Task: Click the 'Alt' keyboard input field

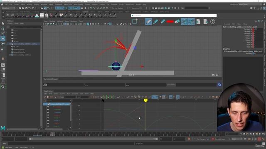Action: point(64,85)
